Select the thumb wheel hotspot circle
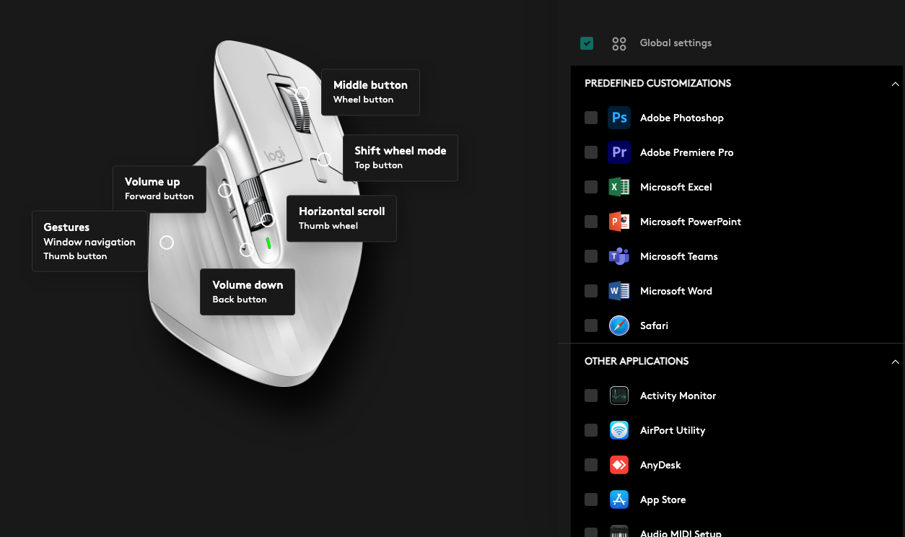The height and width of the screenshot is (537, 905). (268, 220)
